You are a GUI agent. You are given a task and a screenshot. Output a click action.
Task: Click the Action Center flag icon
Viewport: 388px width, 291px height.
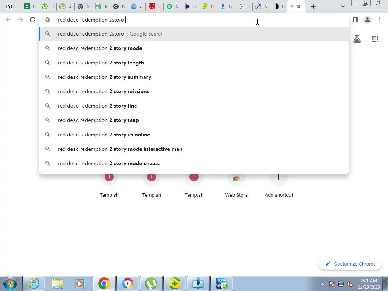tap(332, 284)
